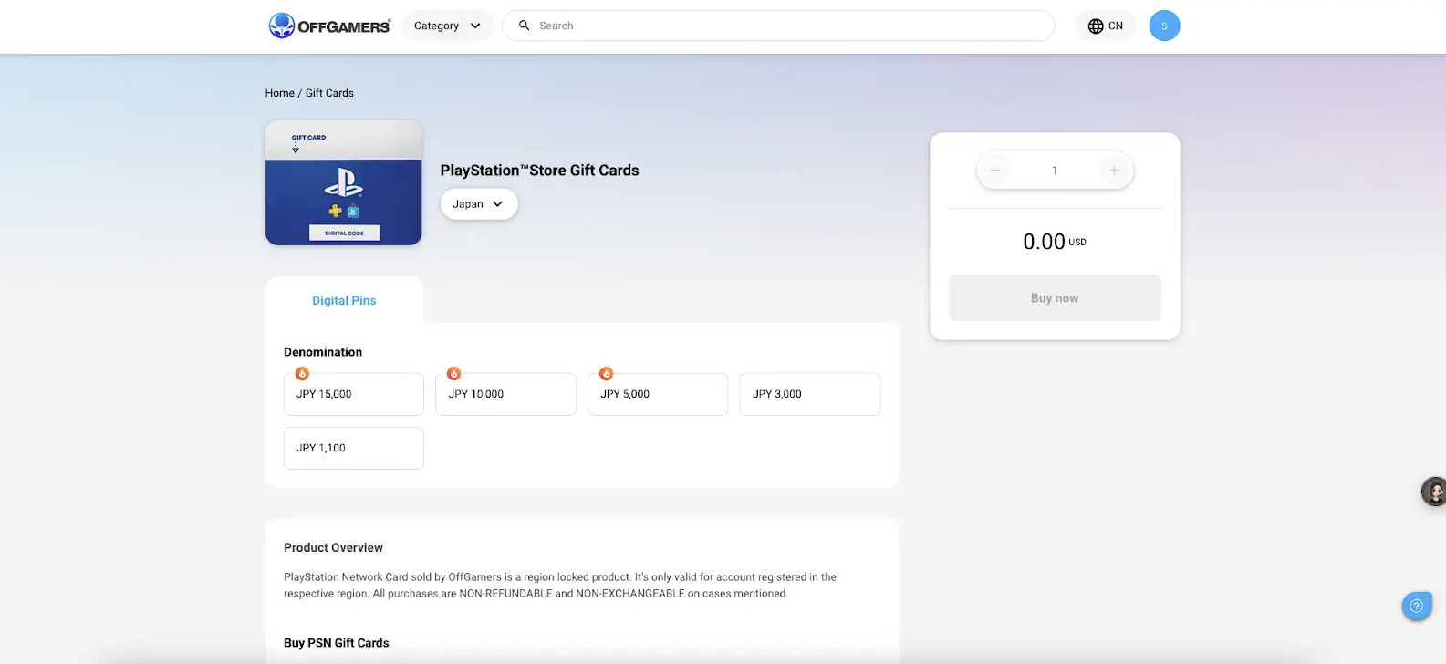Choose JPY 5,000 denomination
The width and height of the screenshot is (1446, 664).
click(658, 394)
